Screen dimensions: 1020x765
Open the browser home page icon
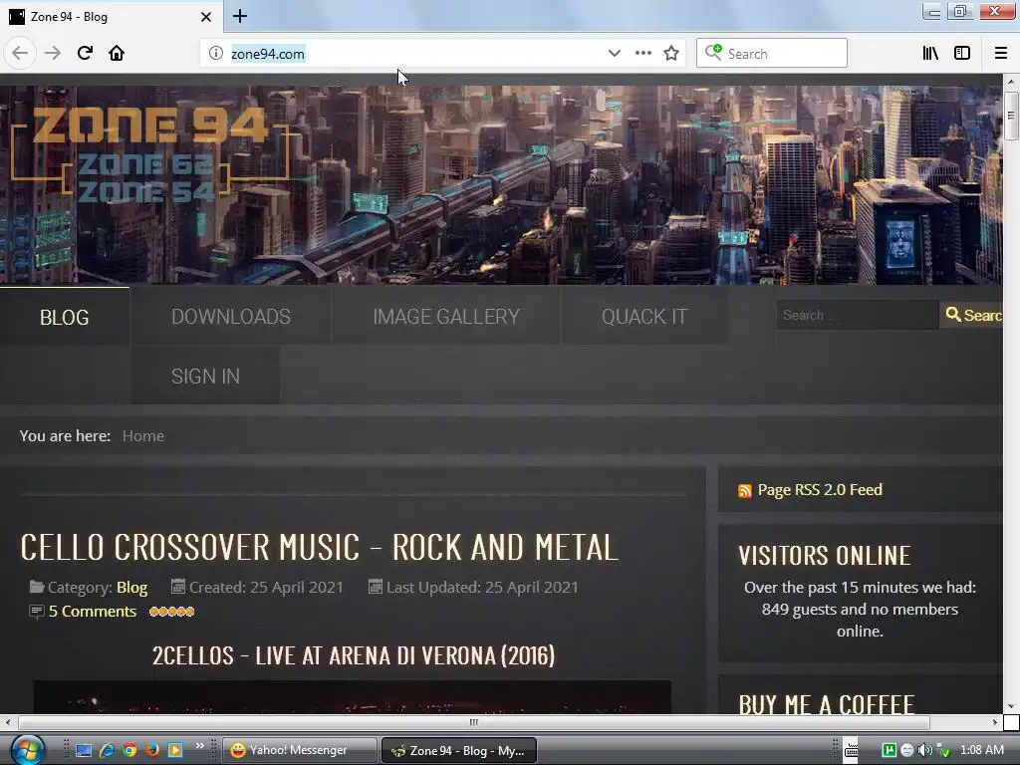point(117,53)
